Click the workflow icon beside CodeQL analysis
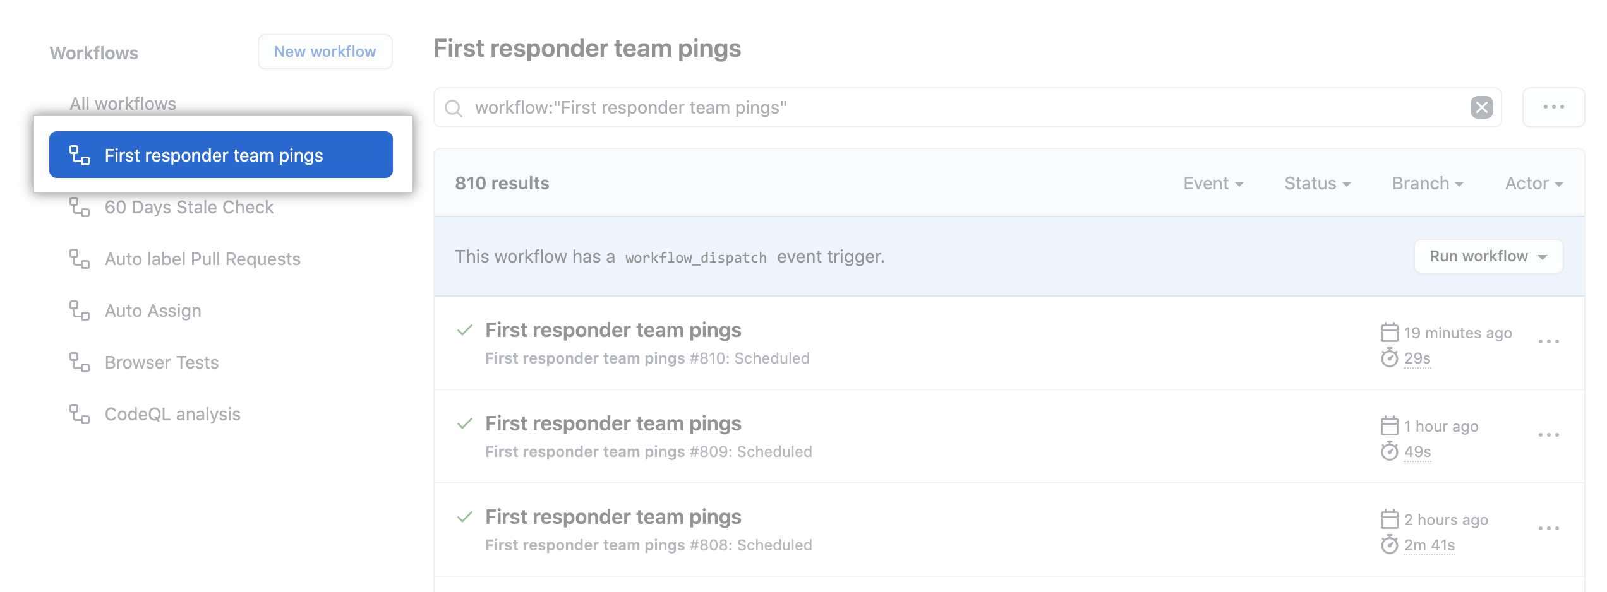 pyautogui.click(x=80, y=414)
